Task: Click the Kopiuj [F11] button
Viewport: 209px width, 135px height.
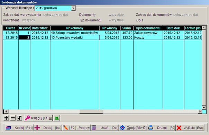Action: click(x=19, y=128)
